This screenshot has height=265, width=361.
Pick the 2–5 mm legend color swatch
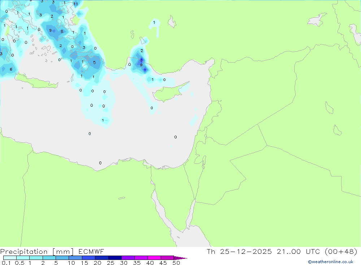(x=49, y=258)
